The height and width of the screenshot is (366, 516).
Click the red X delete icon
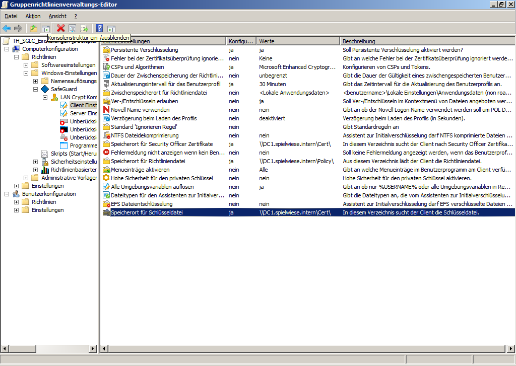[61, 28]
